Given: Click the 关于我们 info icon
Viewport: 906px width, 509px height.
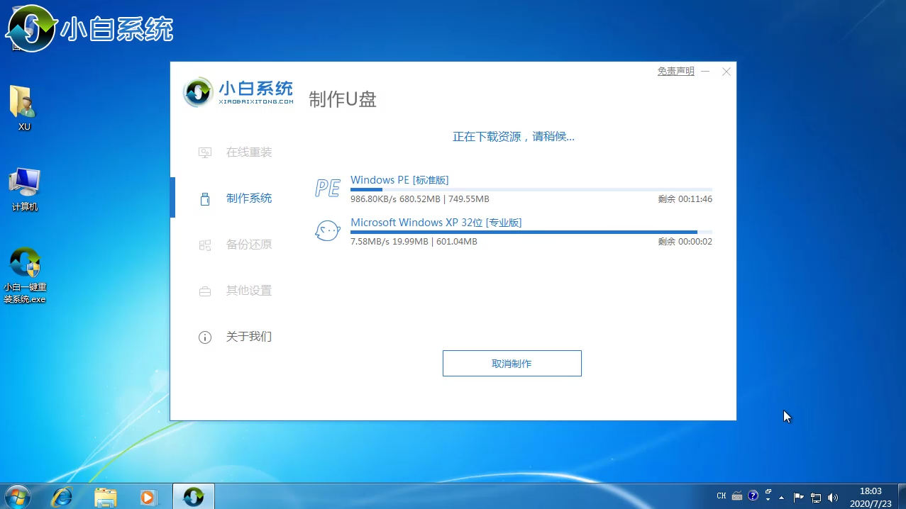Looking at the screenshot, I should click(x=205, y=337).
